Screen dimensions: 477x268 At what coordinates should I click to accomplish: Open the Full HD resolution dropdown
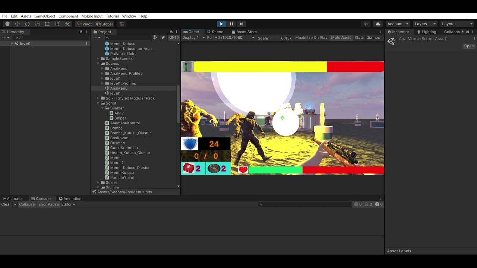click(x=231, y=38)
